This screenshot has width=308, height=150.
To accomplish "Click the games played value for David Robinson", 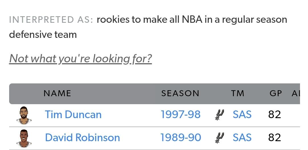I will (x=275, y=138).
